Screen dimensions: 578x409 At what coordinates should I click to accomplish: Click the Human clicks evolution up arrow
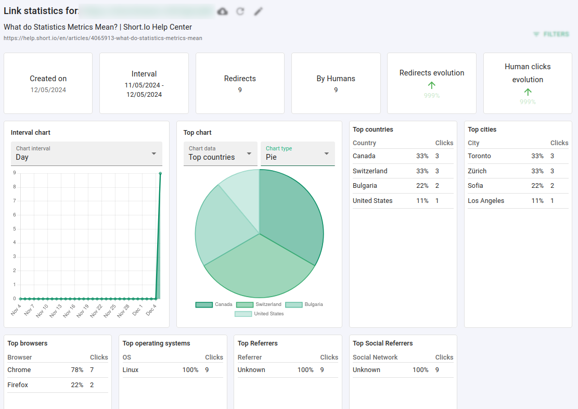528,92
